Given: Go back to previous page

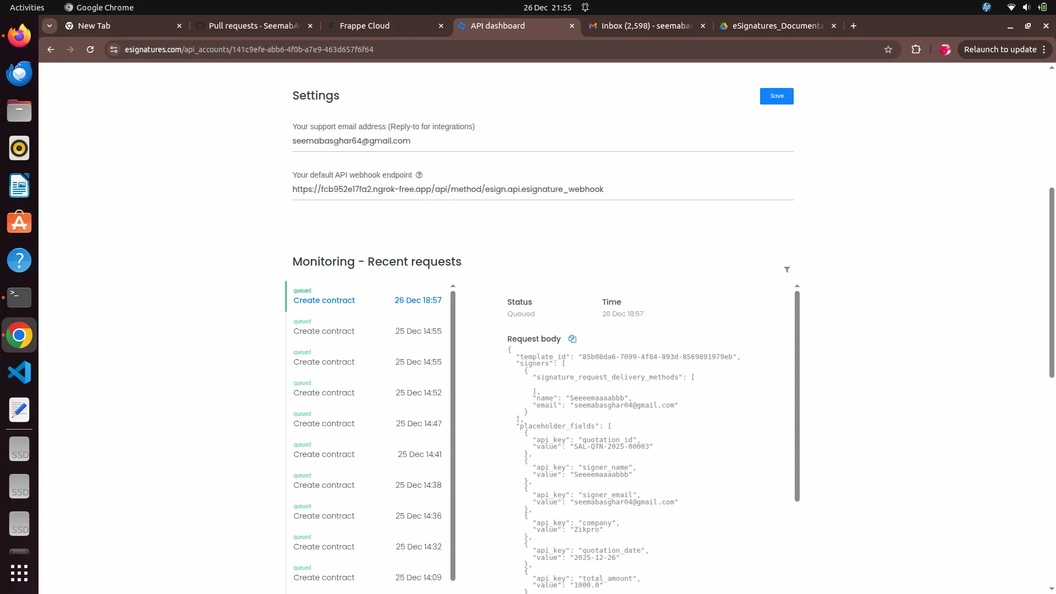Looking at the screenshot, I should coord(51,50).
